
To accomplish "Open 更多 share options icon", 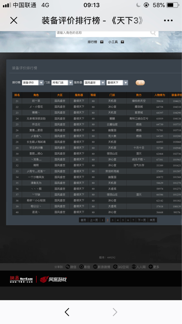I will pos(151,267).
